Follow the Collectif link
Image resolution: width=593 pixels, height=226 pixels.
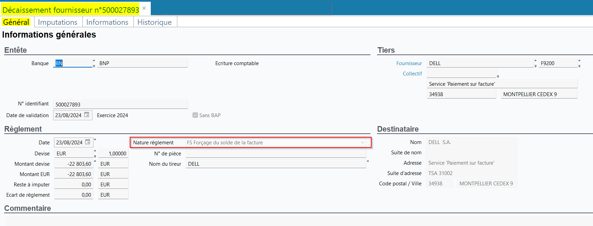pos(412,74)
